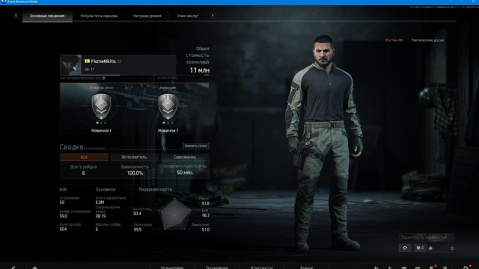Click the thumbs-up like icon
Viewport: 479px width, 269px height.
(431, 248)
